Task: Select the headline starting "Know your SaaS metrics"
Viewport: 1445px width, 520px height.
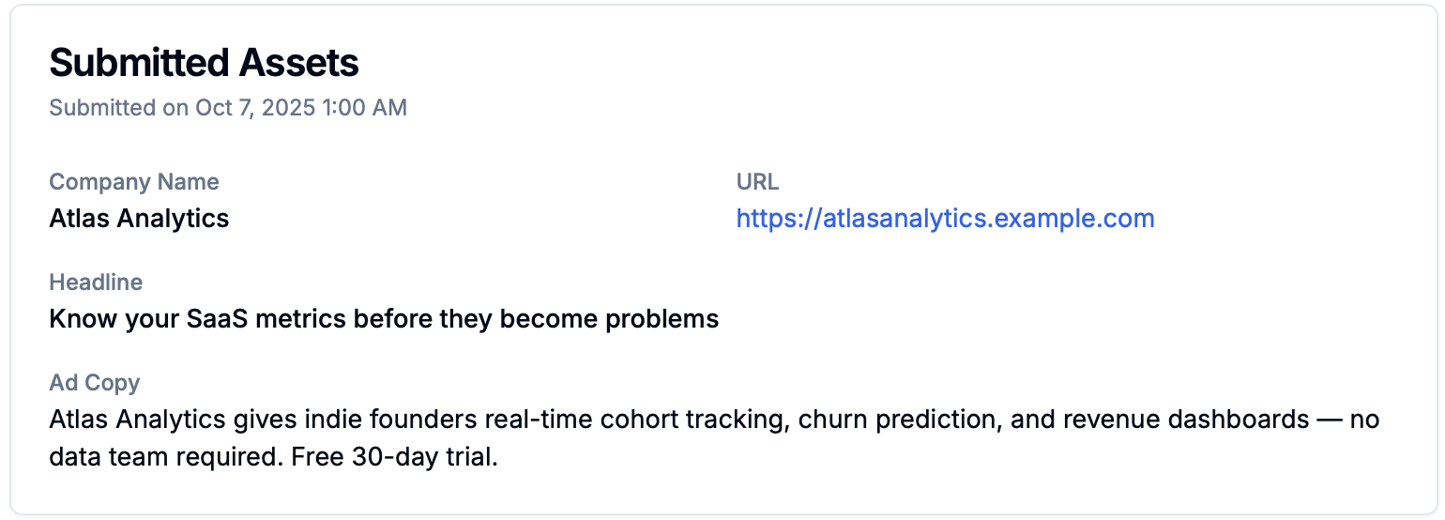Action: [384, 319]
